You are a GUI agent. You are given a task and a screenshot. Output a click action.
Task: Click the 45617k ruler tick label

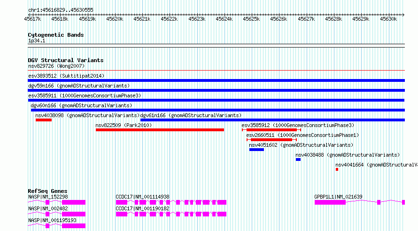[32, 19]
